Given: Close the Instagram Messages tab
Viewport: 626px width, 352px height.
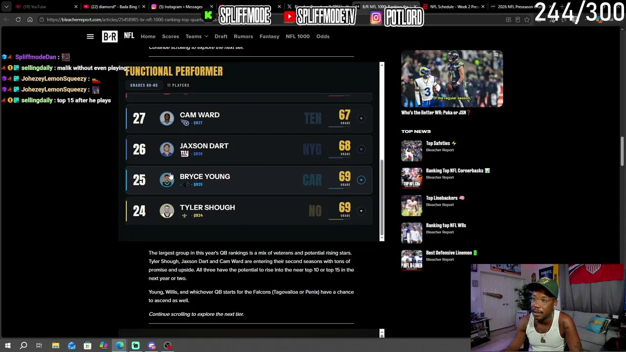Looking at the screenshot, I should [x=211, y=7].
